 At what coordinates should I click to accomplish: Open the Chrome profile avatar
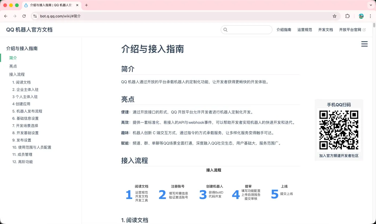pyautogui.click(x=361, y=16)
